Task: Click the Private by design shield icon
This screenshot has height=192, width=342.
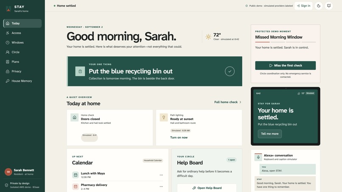Action: tap(6, 185)
